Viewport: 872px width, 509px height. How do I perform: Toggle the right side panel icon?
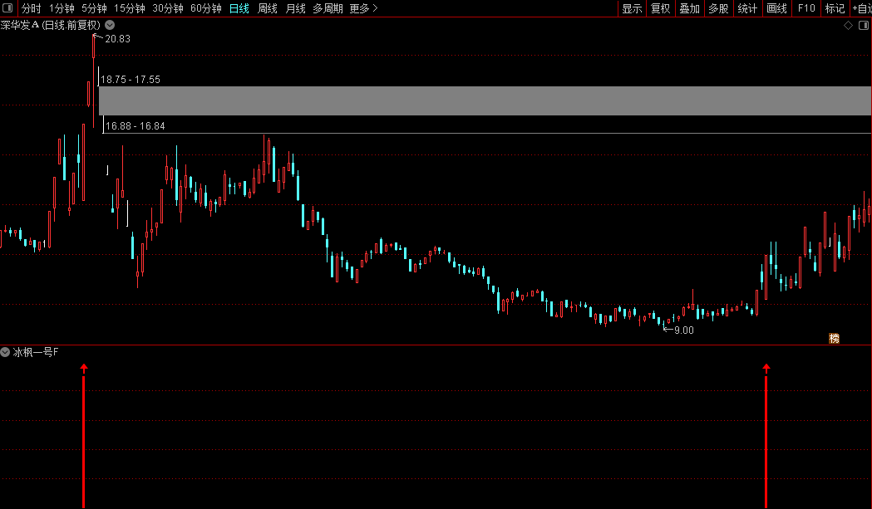864,25
